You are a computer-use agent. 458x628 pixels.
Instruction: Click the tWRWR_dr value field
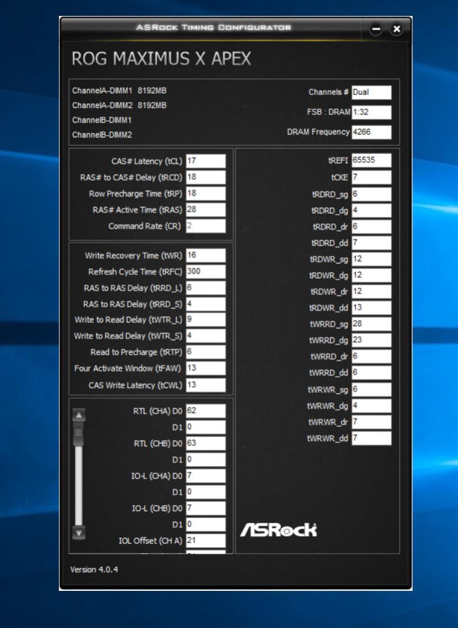click(371, 422)
